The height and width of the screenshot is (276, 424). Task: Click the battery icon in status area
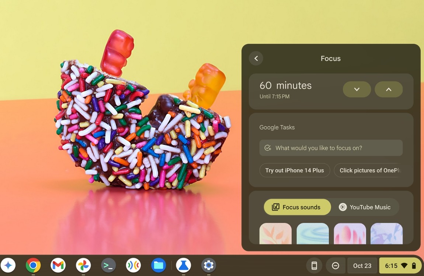(414, 266)
